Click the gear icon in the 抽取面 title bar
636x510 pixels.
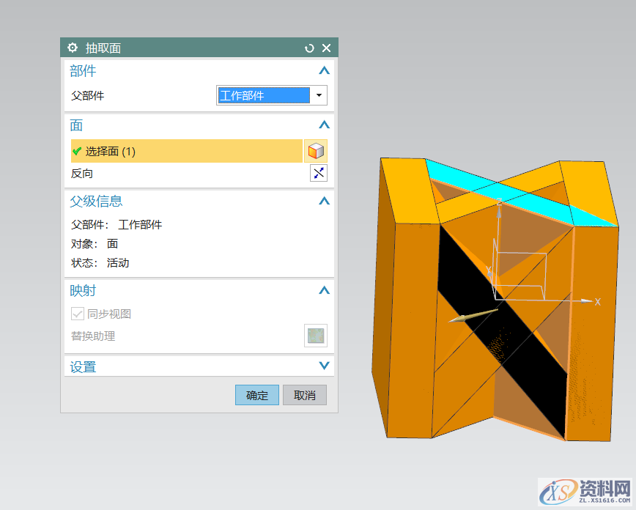point(72,47)
